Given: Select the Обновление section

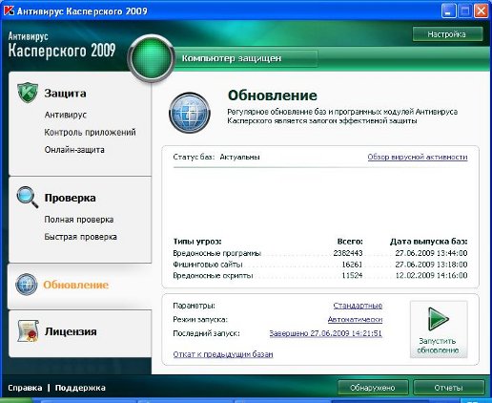Looking at the screenshot, I should [76, 285].
